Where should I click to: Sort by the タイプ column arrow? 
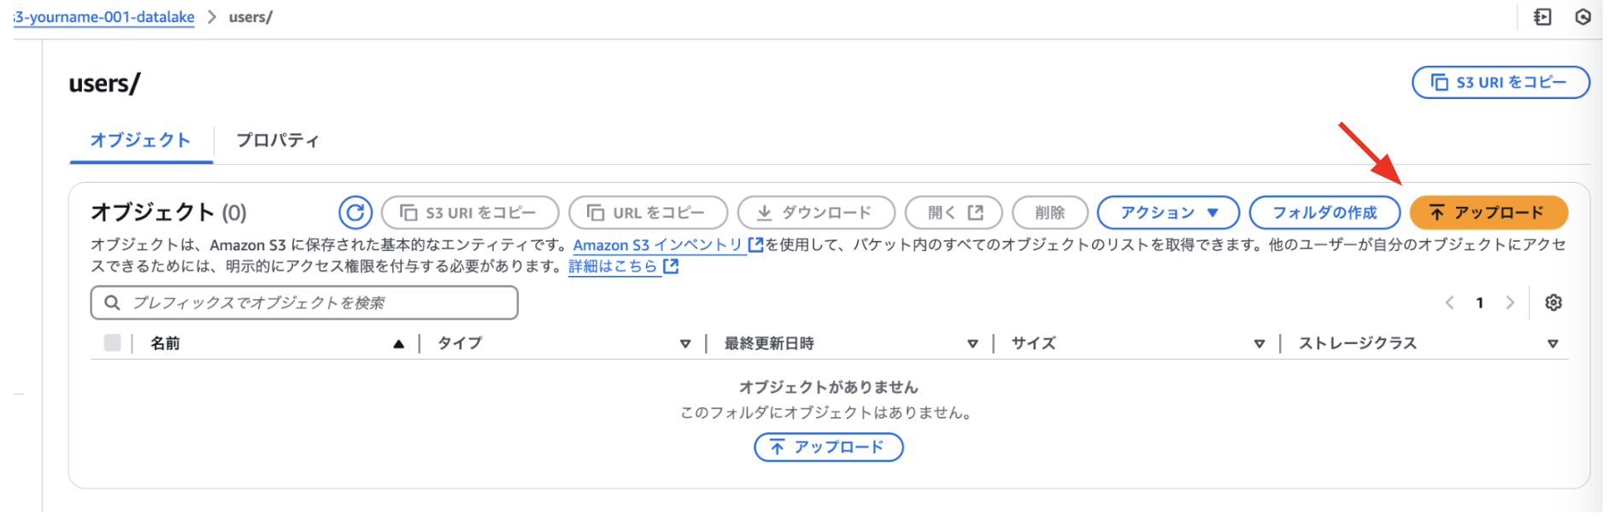tap(685, 343)
